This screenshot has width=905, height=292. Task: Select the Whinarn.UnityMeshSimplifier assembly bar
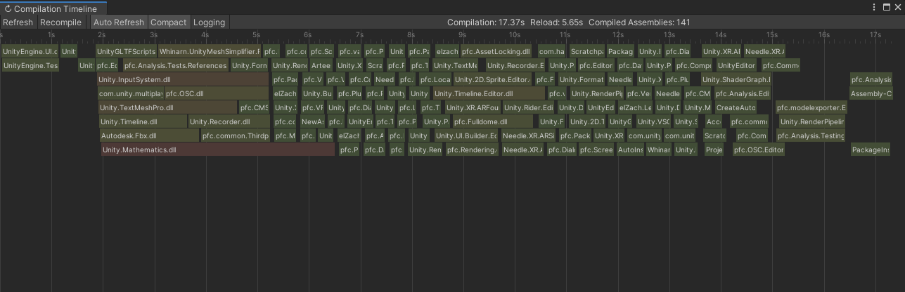(209, 51)
